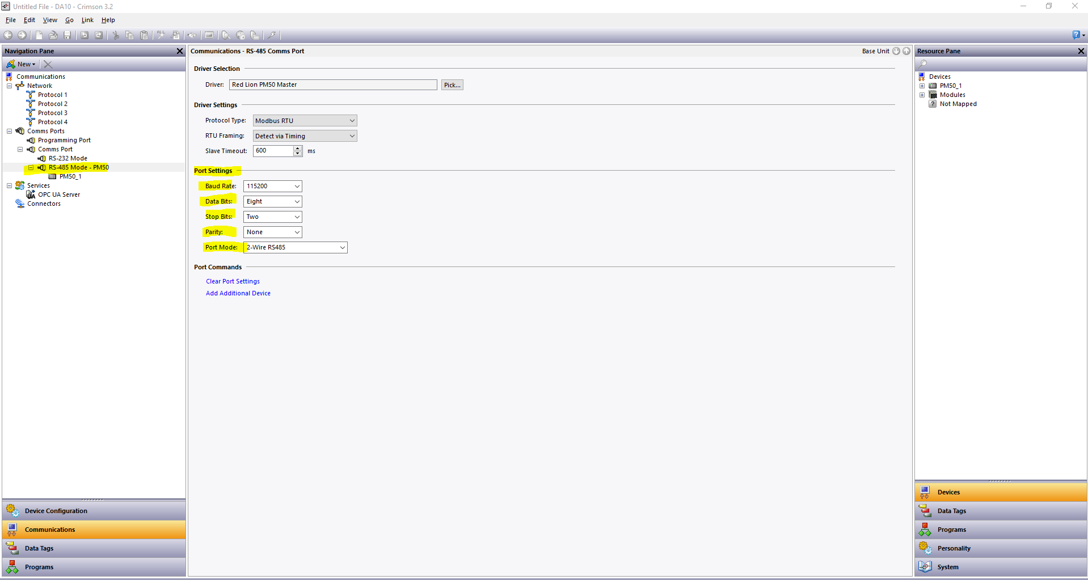The width and height of the screenshot is (1088, 580).
Task: Expand Modules in the Resource Pane
Action: tap(922, 95)
